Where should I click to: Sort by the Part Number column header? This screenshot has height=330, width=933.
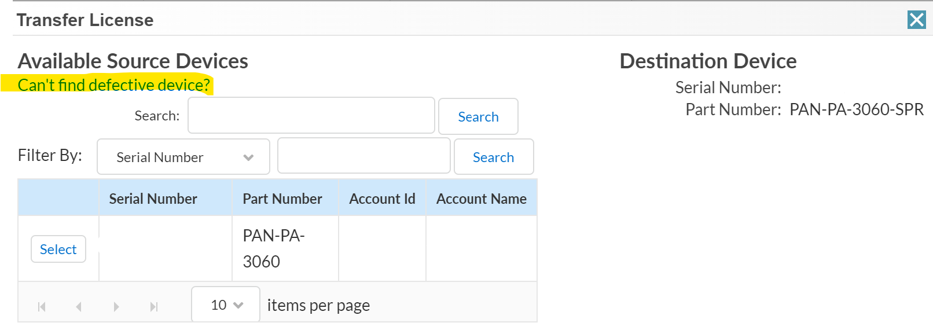[x=282, y=199]
